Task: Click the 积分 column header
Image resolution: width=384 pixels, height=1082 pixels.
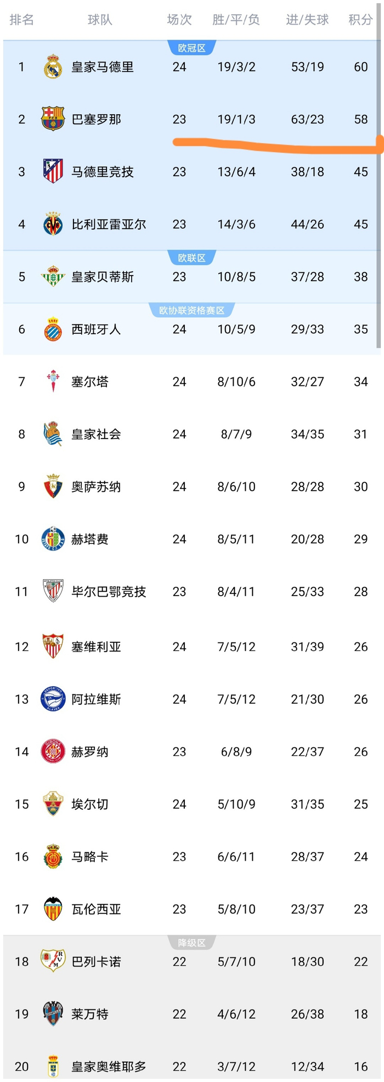Action: (x=360, y=20)
